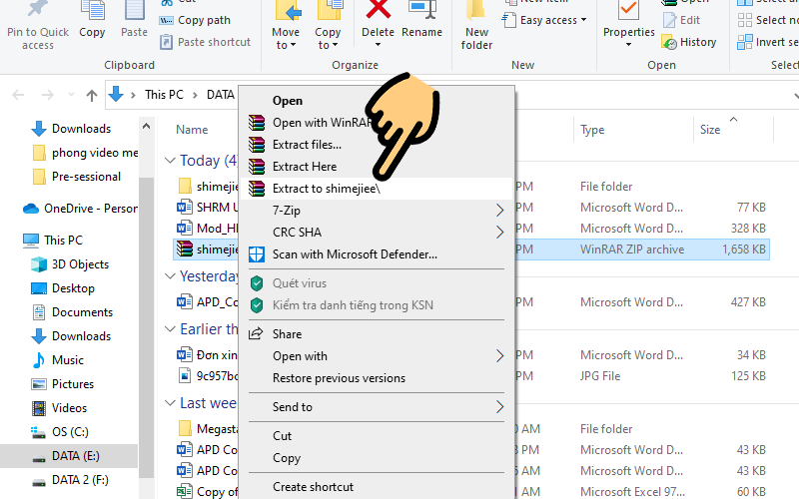Open phong video me folder in sidebar
The image size is (799, 499).
click(x=85, y=153)
